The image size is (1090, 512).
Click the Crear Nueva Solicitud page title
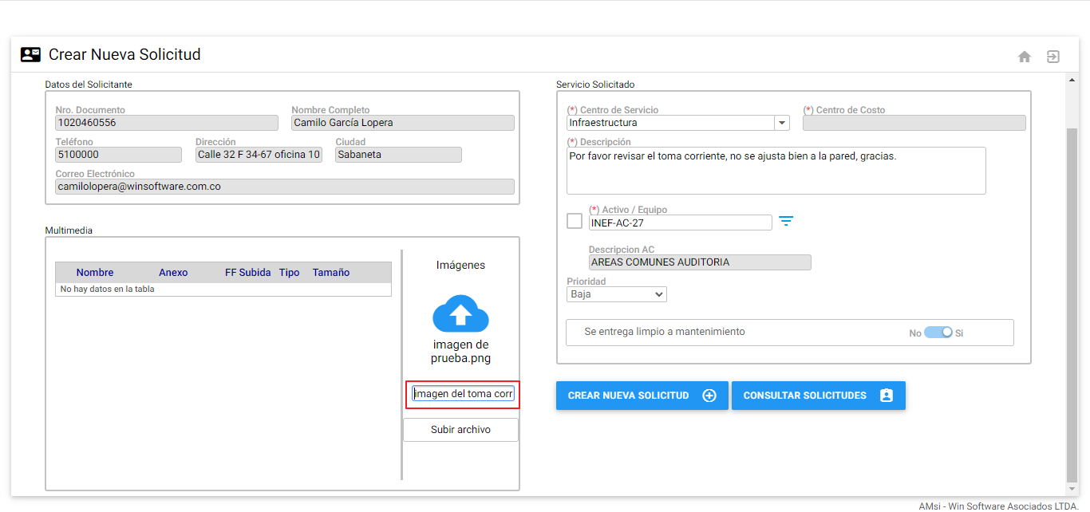click(124, 55)
